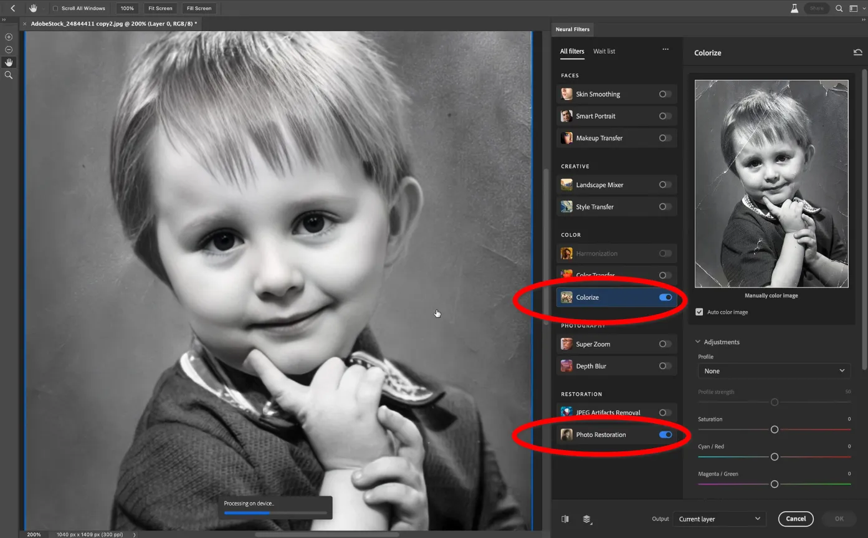Select the Hand tool in the left toolbar
The height and width of the screenshot is (538, 868).
(9, 62)
